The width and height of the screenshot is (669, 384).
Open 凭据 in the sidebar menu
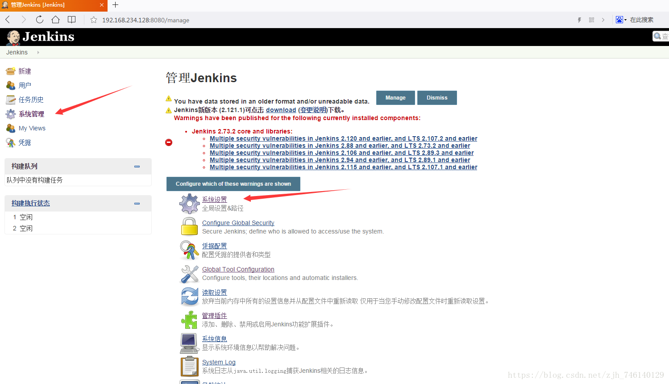pyautogui.click(x=25, y=142)
